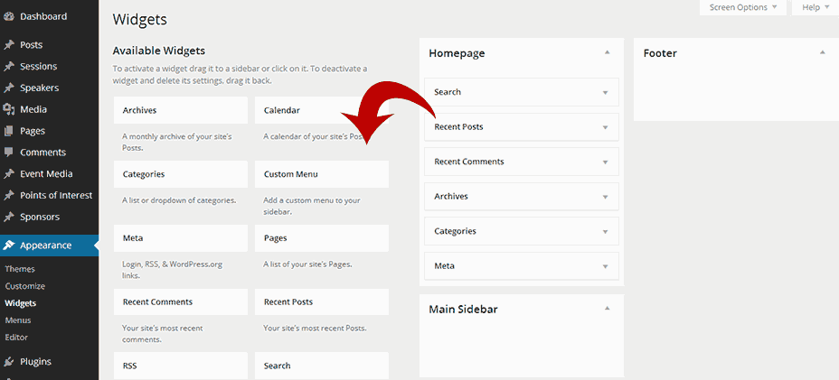Screen dimensions: 839x380
Task: Open Menus under Appearance
Action: 18,320
